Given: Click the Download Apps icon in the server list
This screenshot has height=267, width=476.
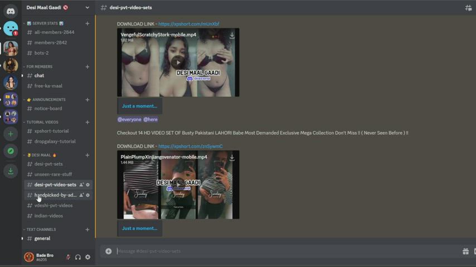Looking at the screenshot, I should pos(11,171).
